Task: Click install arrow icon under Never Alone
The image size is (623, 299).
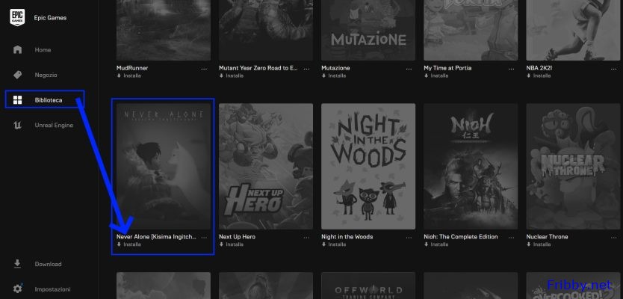Action: click(x=119, y=244)
